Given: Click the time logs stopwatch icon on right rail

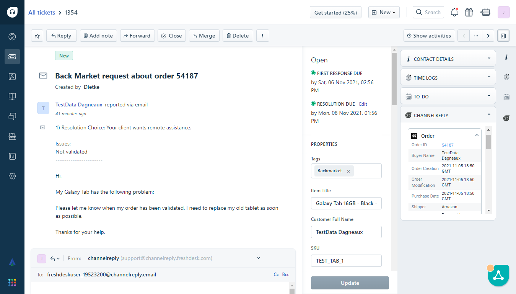Looking at the screenshot, I should 506,77.
